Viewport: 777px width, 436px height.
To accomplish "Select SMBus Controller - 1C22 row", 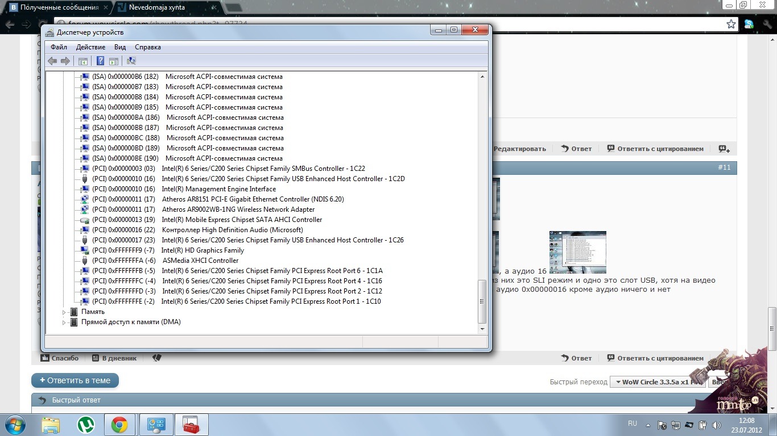I will tap(228, 169).
